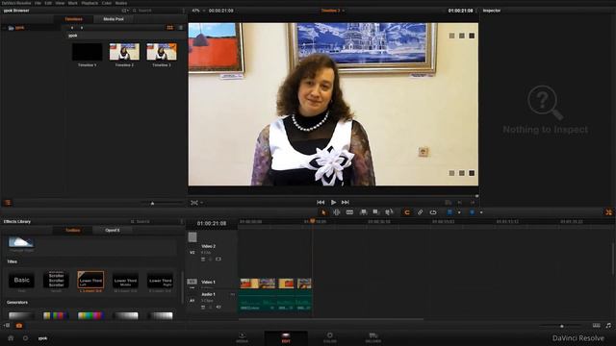Select Timeline 2 thumbnail
Image resolution: width=616 pixels, height=346 pixels.
point(124,52)
